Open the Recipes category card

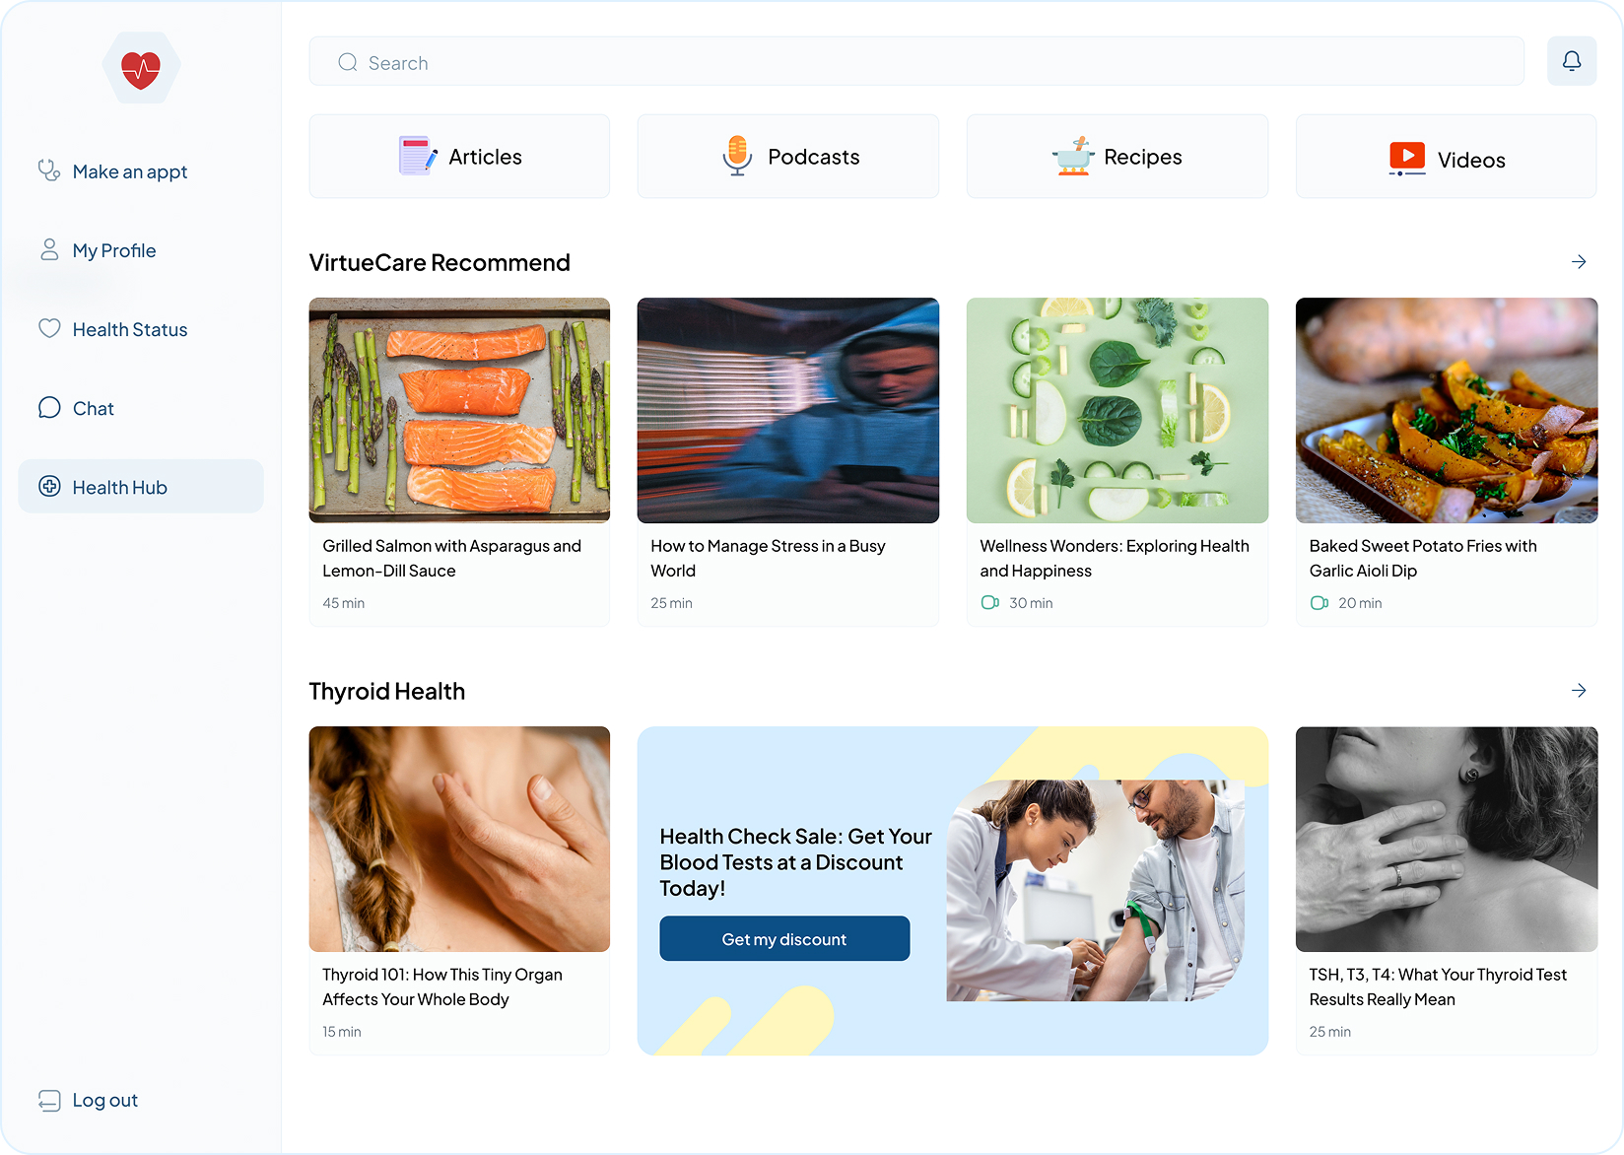tap(1116, 156)
